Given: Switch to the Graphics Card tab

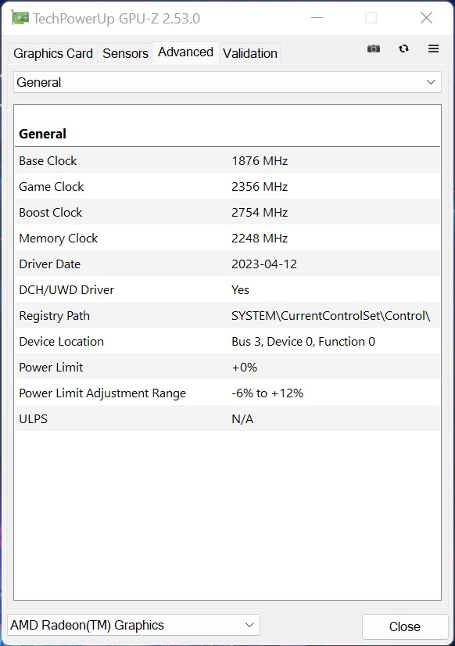Looking at the screenshot, I should 52,53.
